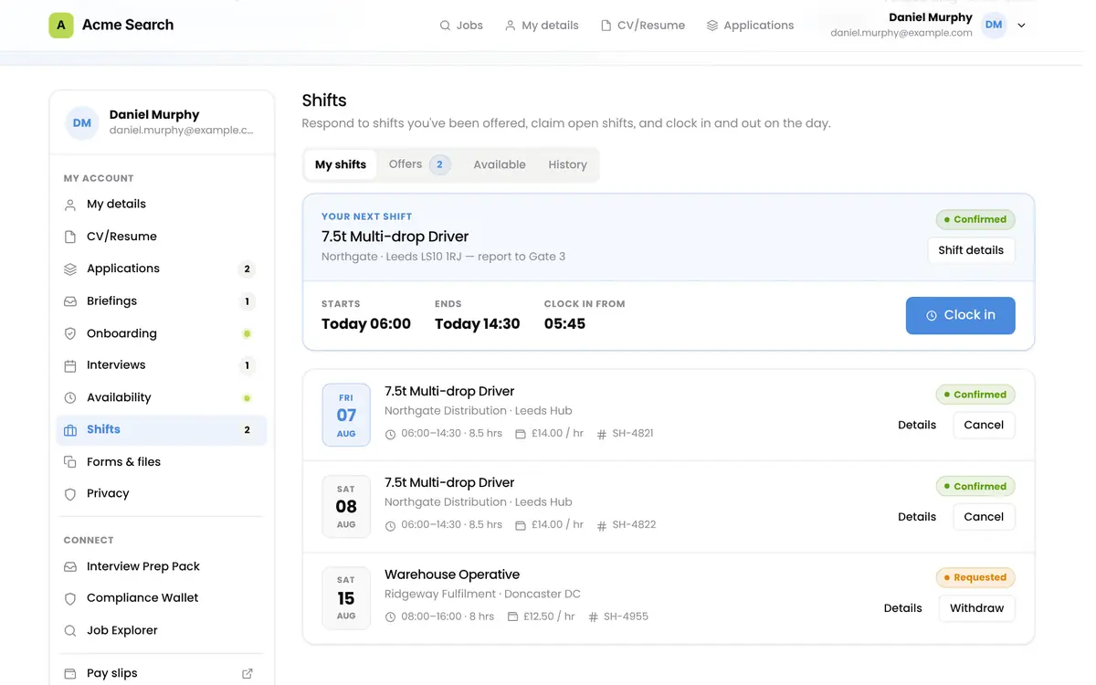Select the My shifts tab
This screenshot has height=685, width=1096.
coord(341,164)
